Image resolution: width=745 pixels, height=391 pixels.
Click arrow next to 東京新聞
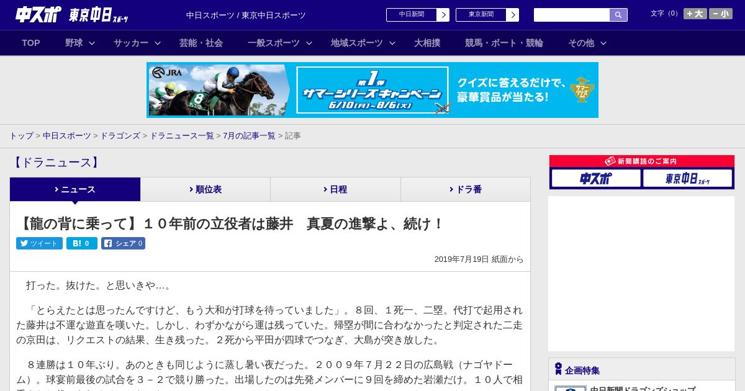pyautogui.click(x=513, y=15)
